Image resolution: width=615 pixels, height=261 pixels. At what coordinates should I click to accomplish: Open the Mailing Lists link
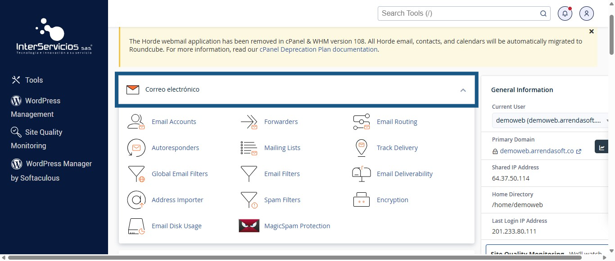pos(282,148)
